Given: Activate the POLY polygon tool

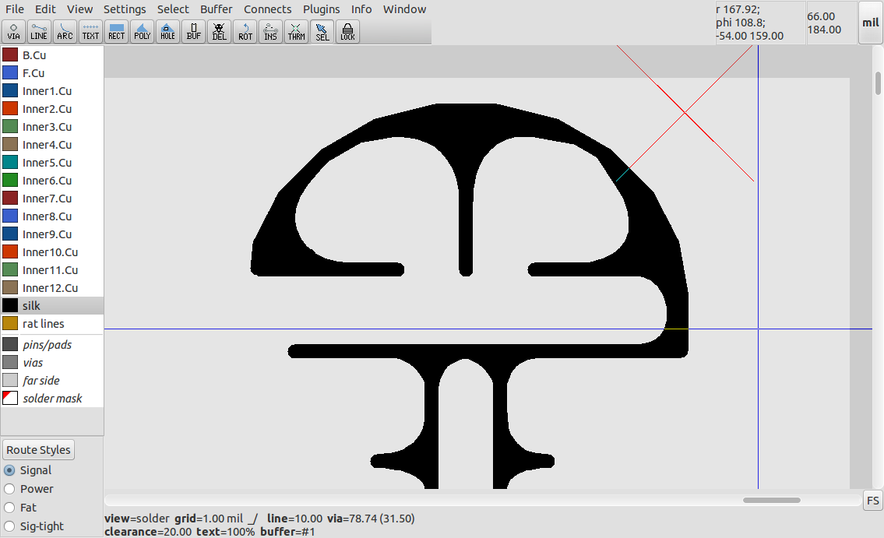Looking at the screenshot, I should (x=142, y=31).
